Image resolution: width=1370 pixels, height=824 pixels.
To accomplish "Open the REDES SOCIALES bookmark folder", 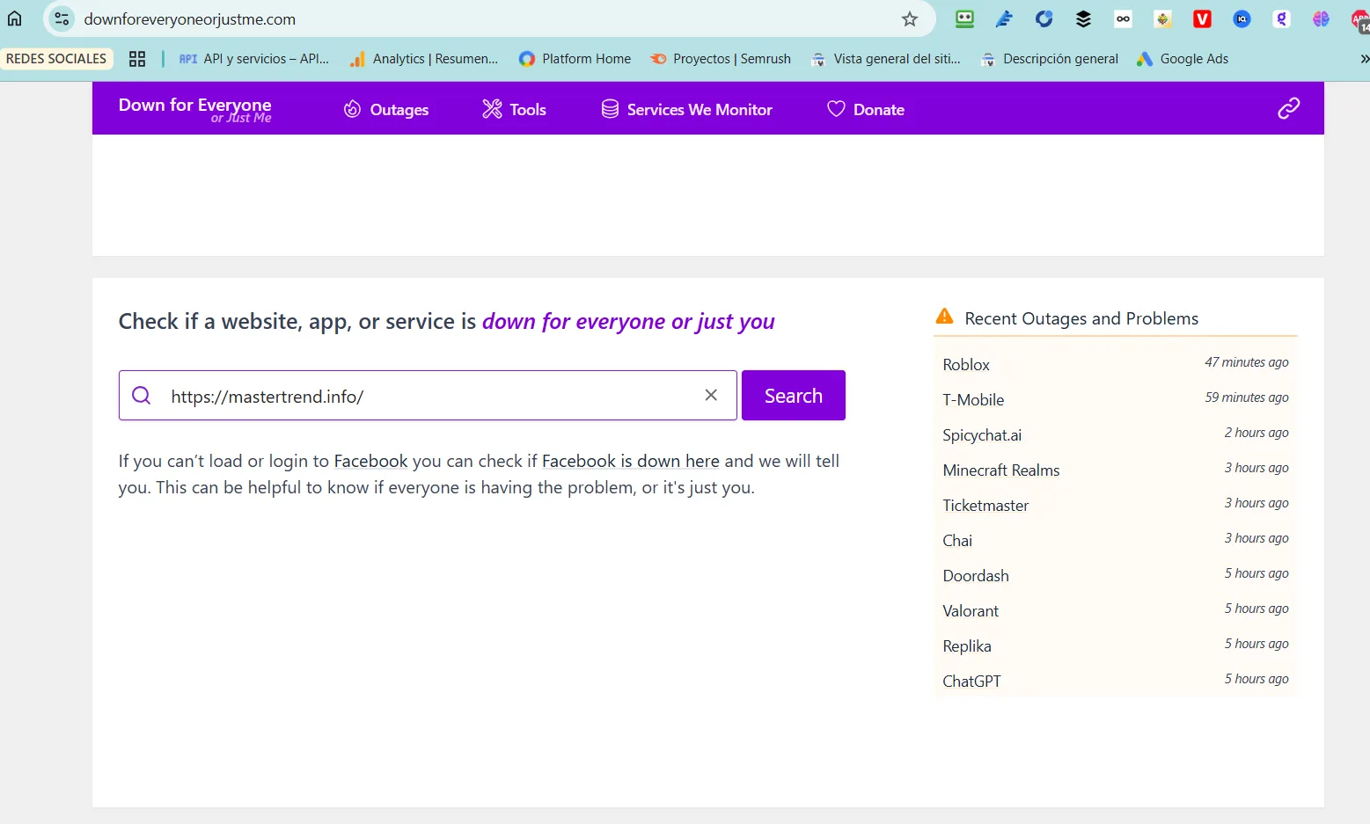I will pos(56,59).
